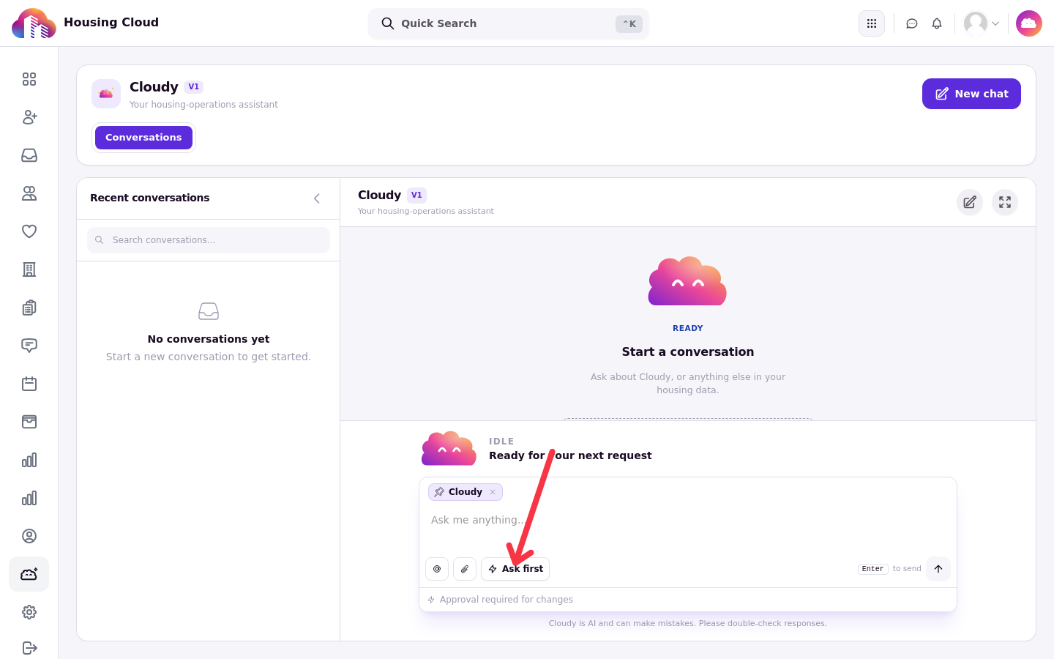Focus the Quick Search field
This screenshot has width=1054, height=659.
coord(509,23)
